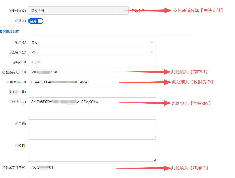The height and width of the screenshot is (178, 235).
Task: Click inside the 私钥 text area
Action: pyautogui.click(x=92, y=151)
